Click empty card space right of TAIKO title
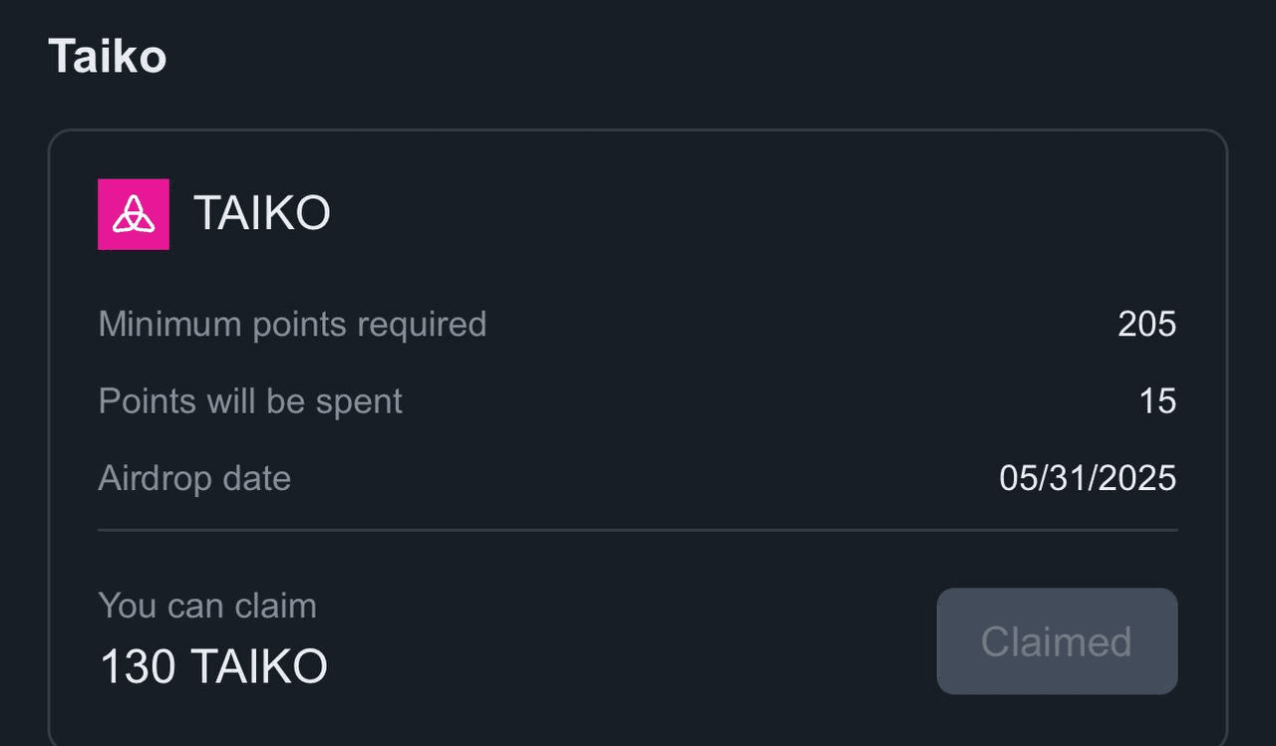This screenshot has width=1276, height=746. (x=748, y=214)
